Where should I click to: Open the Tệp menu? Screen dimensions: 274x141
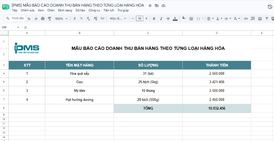point(15,10)
